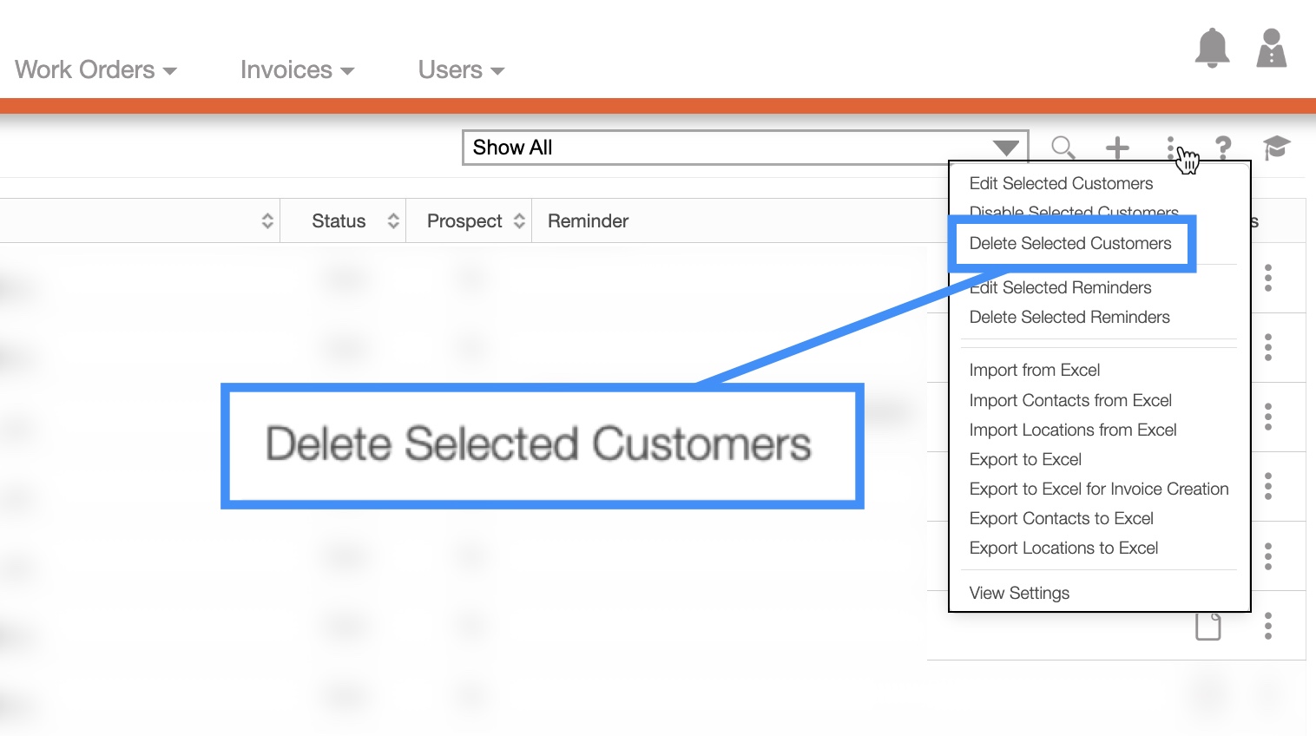Choose Import from Excel

[1034, 371]
